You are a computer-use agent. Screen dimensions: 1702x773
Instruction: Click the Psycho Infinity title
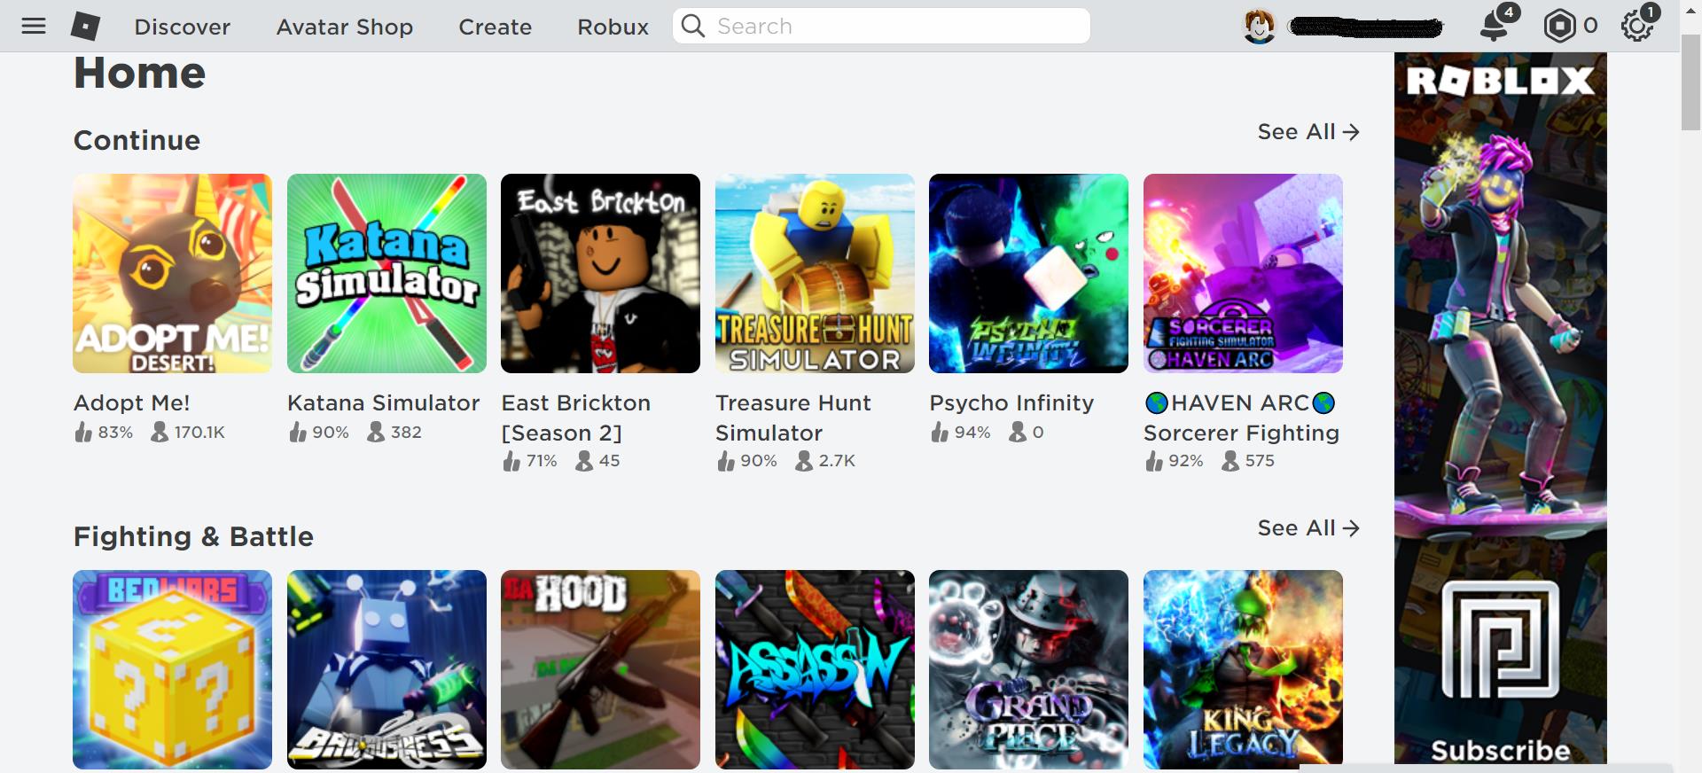pyautogui.click(x=1011, y=403)
